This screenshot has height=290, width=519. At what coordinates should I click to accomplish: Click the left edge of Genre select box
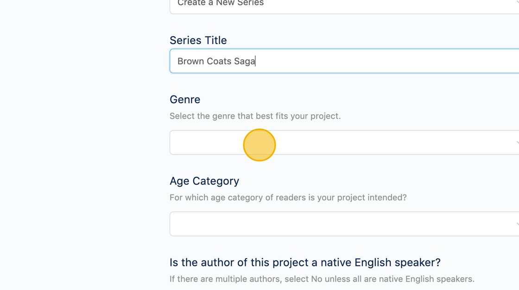point(174,142)
